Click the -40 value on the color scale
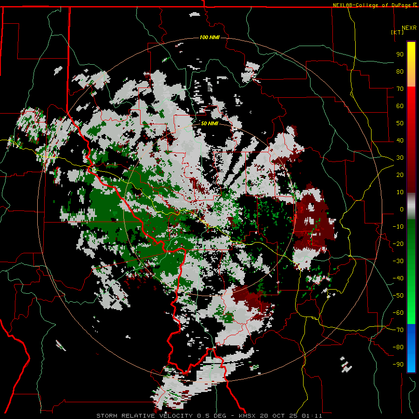 (x=398, y=278)
